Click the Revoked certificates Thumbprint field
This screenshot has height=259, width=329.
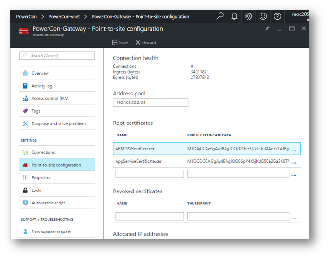[238, 217]
